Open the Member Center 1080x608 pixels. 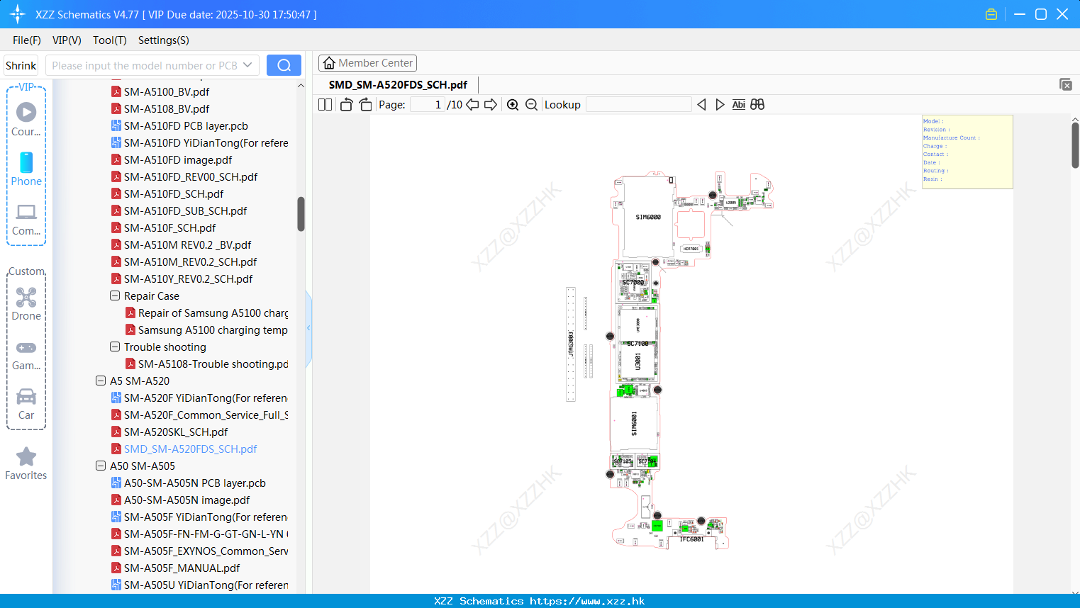[367, 63]
